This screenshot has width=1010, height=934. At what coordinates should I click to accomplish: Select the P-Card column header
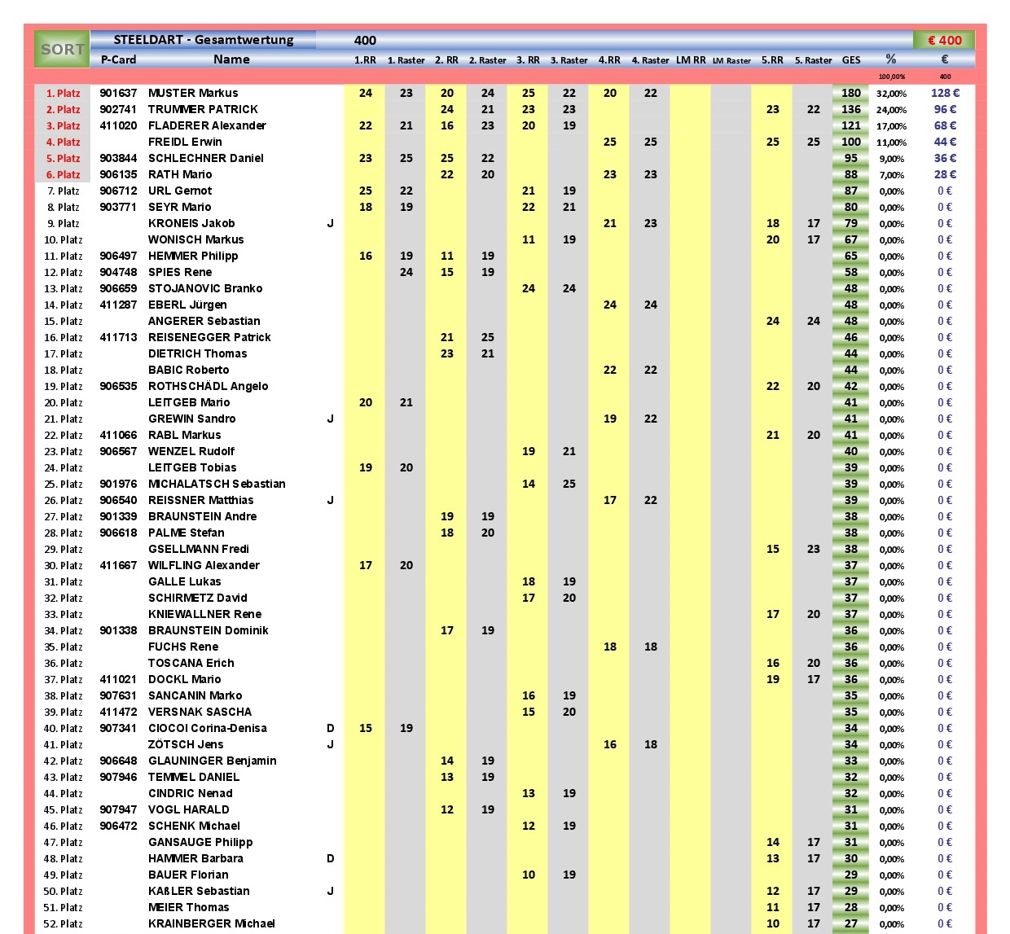click(x=118, y=59)
